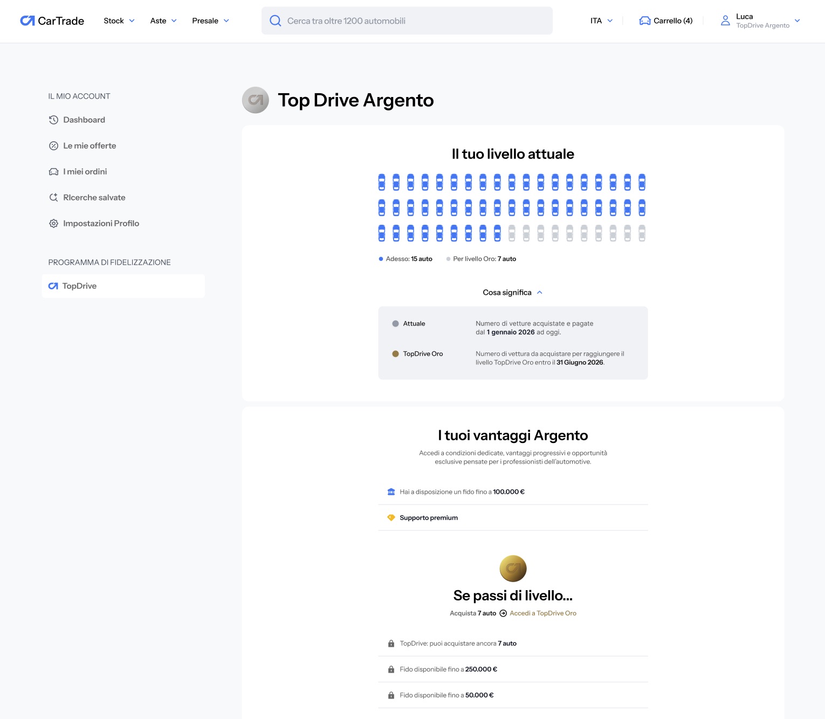Click the RIcerche salvate refresh icon

[x=53, y=197]
